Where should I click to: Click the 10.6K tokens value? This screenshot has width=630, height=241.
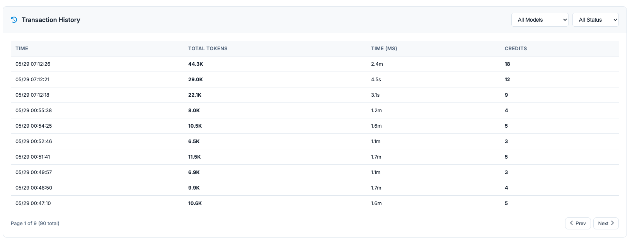click(x=195, y=203)
